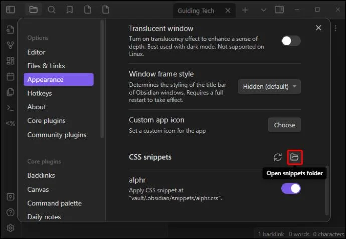
Task: Open Window frame style dropdown
Action: pos(269,86)
